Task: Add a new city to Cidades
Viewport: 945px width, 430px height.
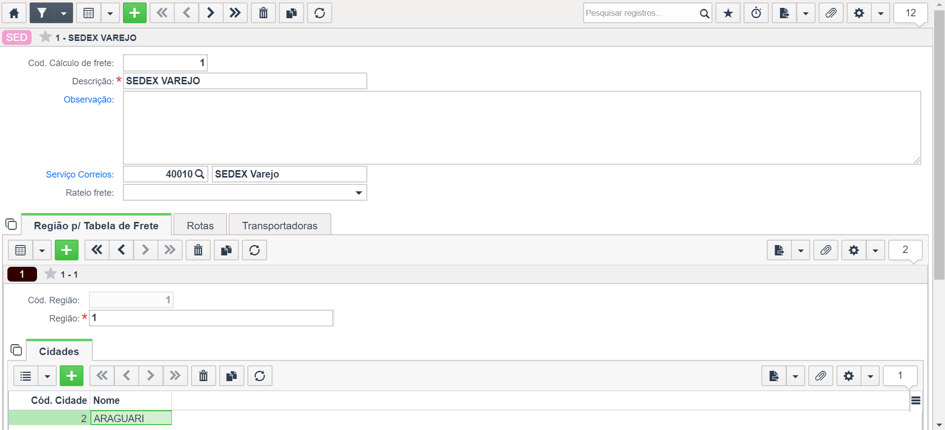Action: (72, 376)
